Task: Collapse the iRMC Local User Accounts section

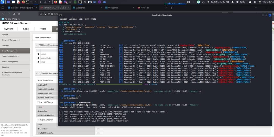Action: tap(37, 45)
